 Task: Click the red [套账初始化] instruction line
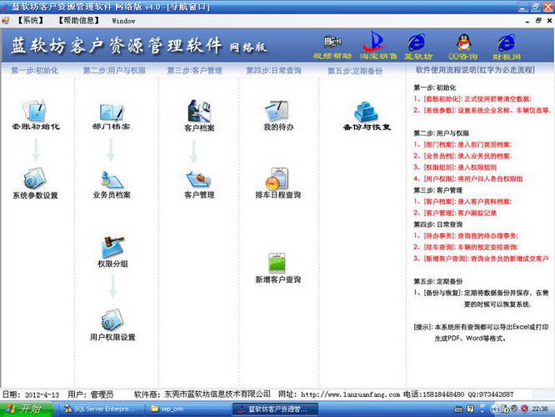coord(472,99)
